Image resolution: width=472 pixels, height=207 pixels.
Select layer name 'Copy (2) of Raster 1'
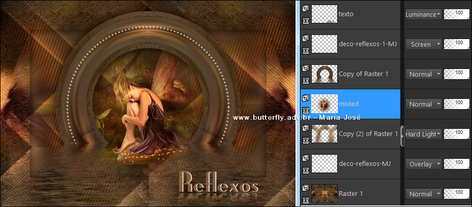[x=368, y=134]
